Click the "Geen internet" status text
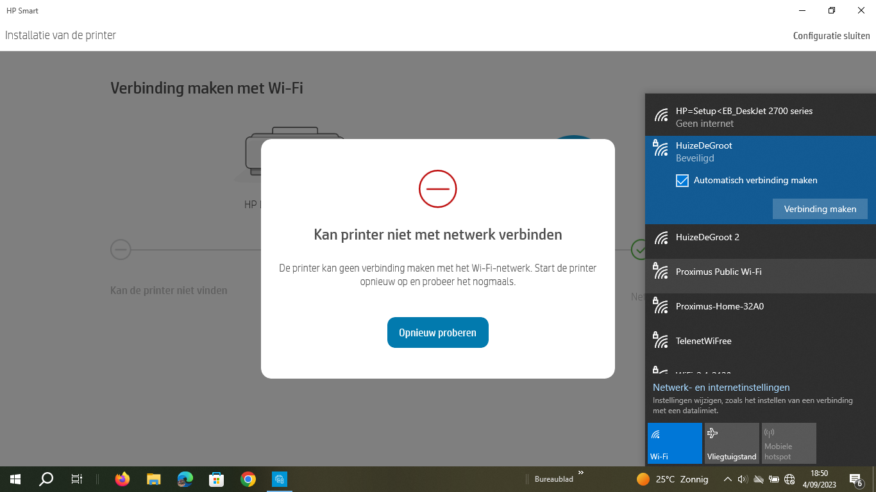This screenshot has height=492, width=876. pyautogui.click(x=705, y=124)
